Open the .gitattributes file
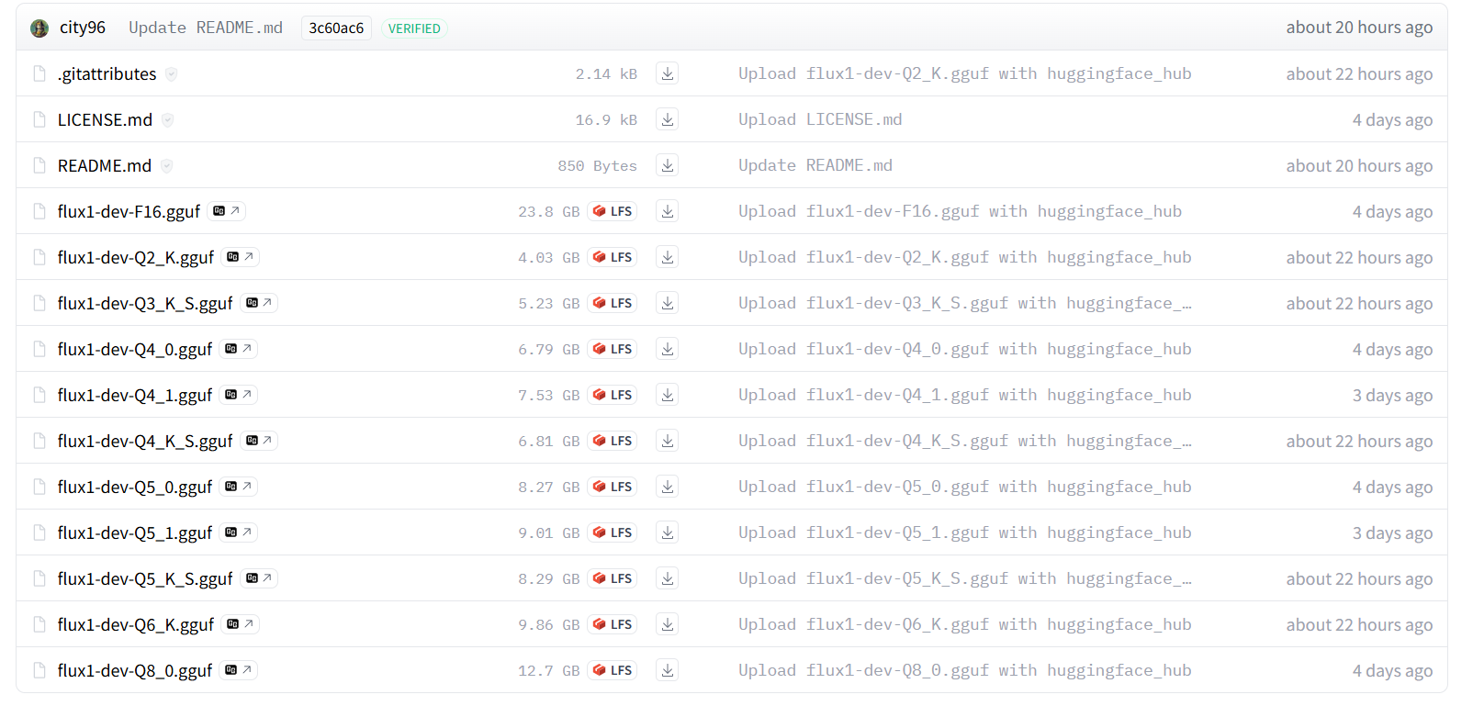 [107, 74]
